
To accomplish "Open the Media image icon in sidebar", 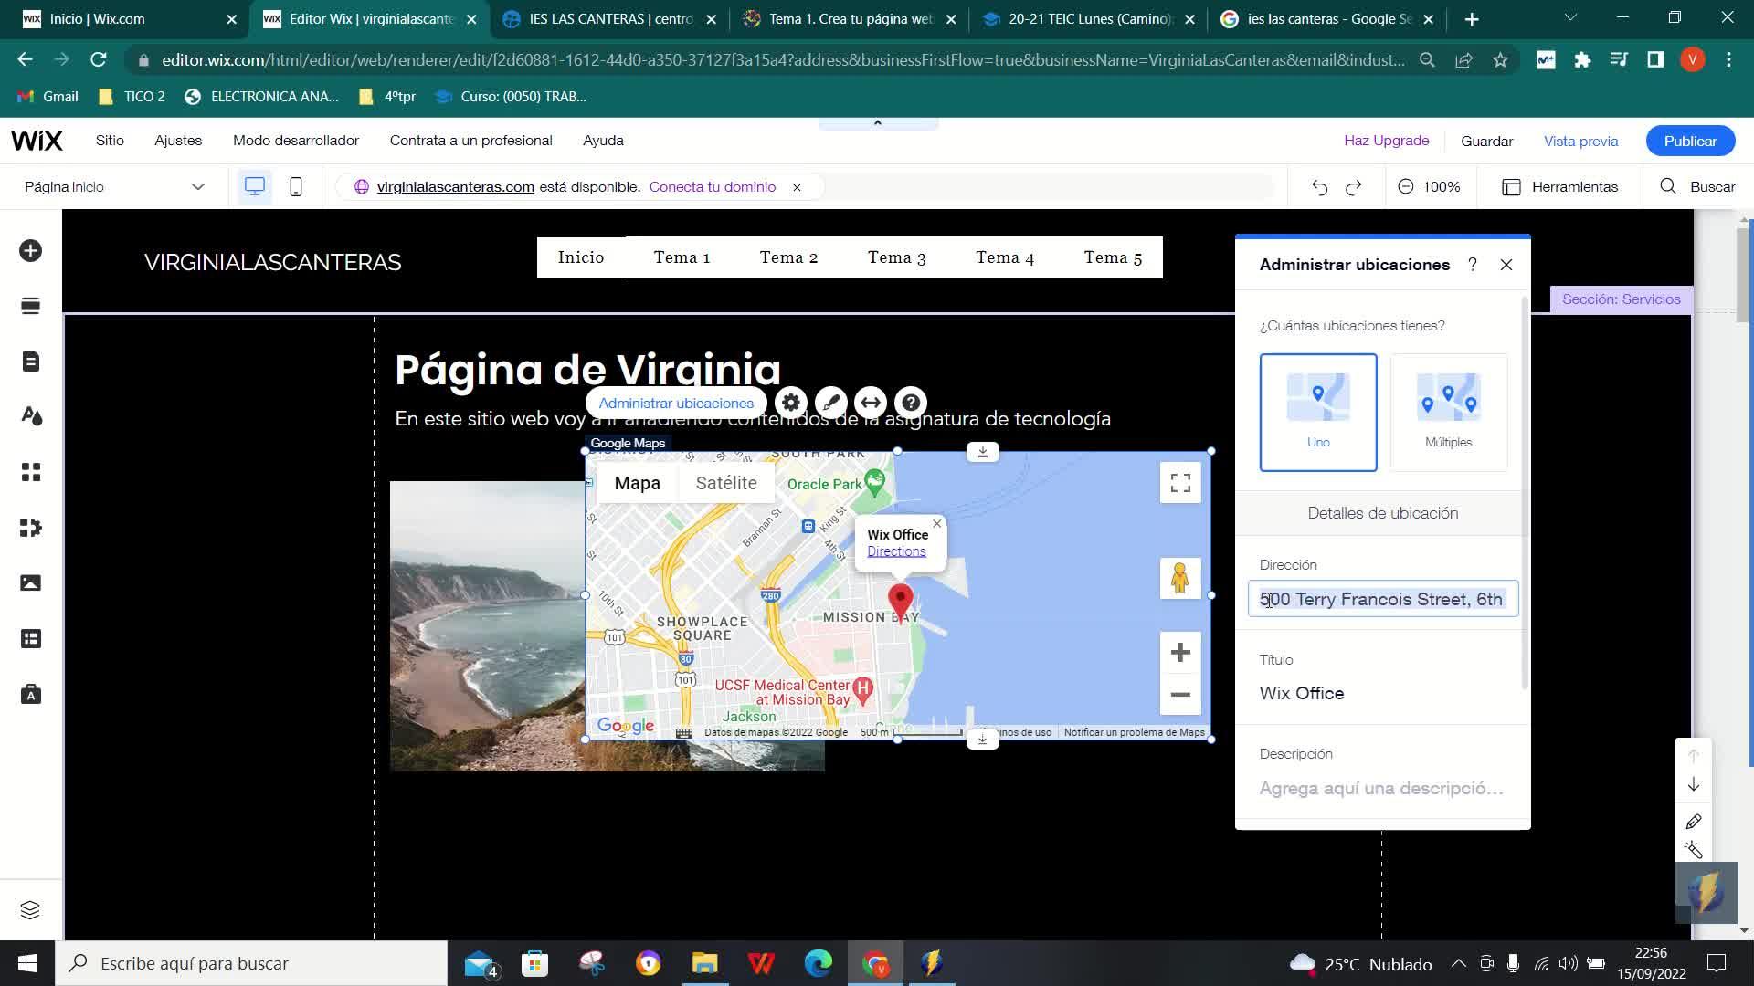I will [x=30, y=583].
